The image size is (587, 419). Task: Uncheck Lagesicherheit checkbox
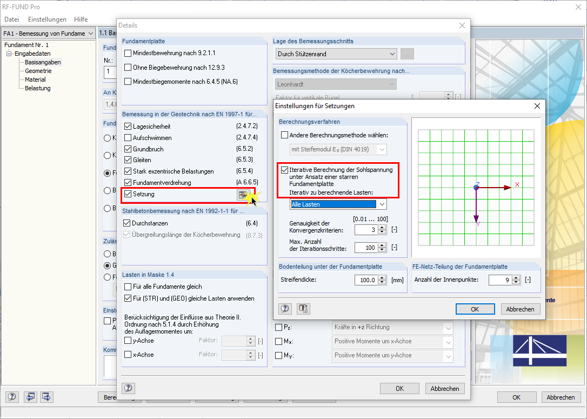(128, 127)
